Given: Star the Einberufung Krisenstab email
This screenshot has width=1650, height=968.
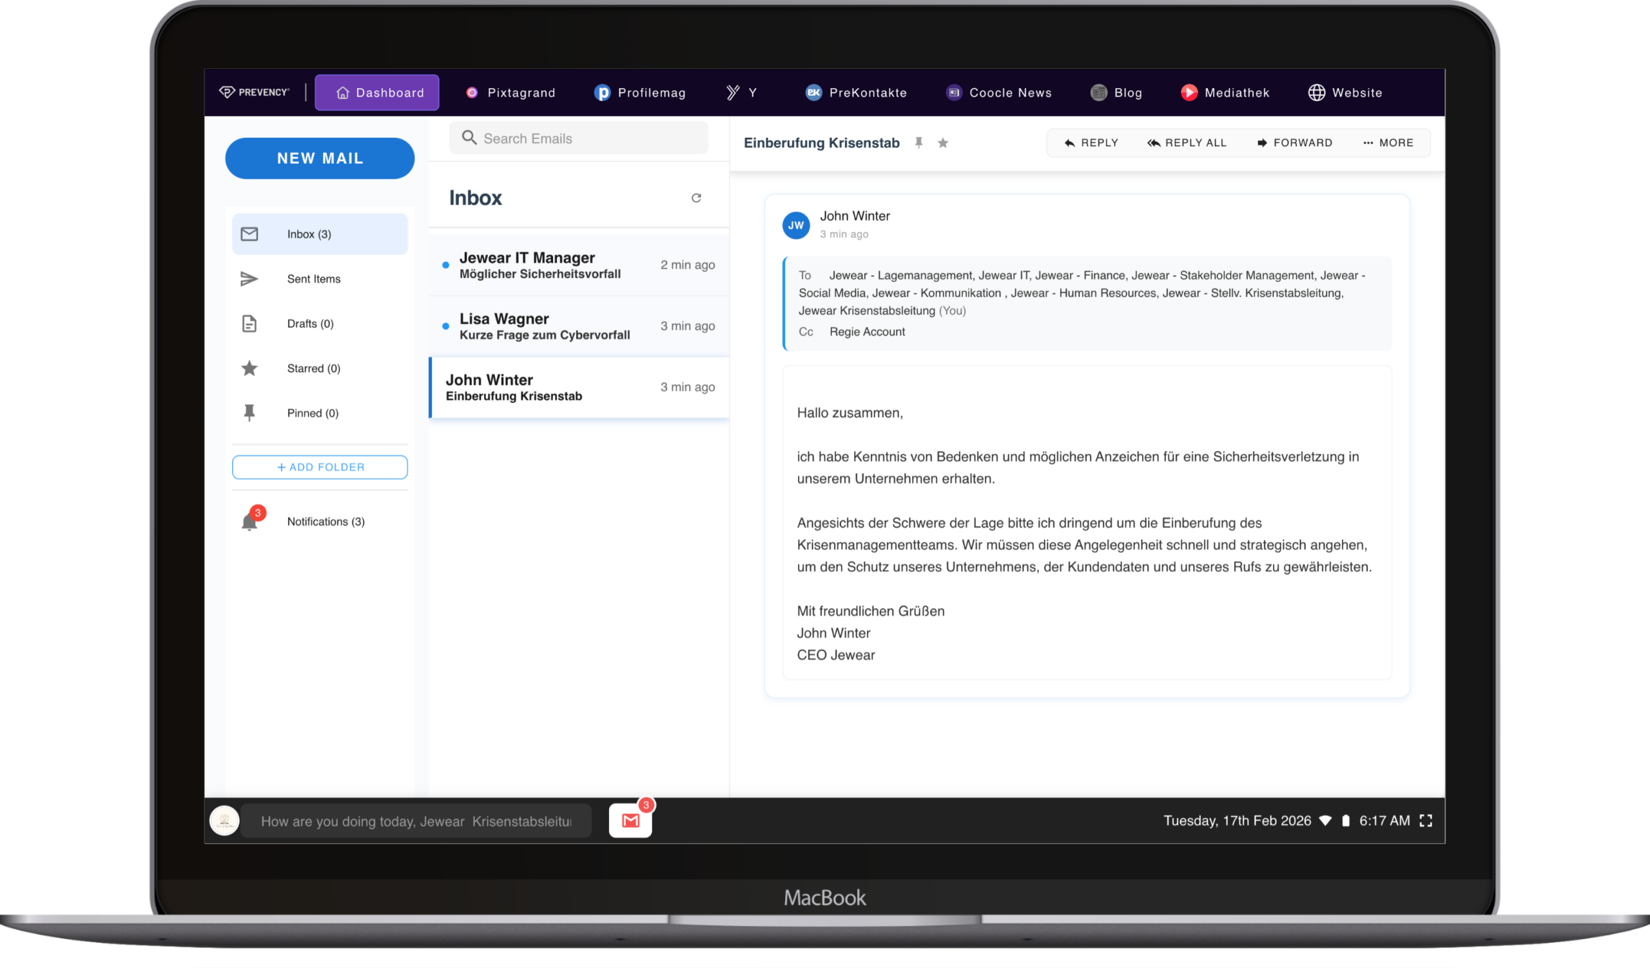Looking at the screenshot, I should click(943, 142).
